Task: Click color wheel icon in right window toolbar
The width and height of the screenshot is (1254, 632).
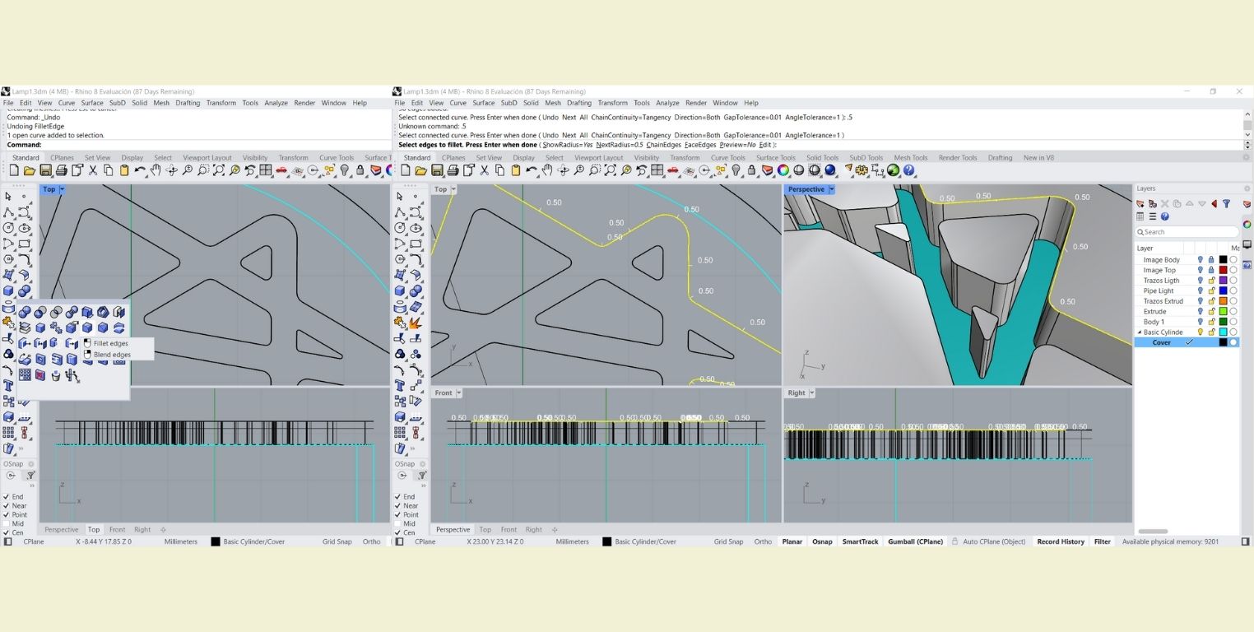Action: 783,170
